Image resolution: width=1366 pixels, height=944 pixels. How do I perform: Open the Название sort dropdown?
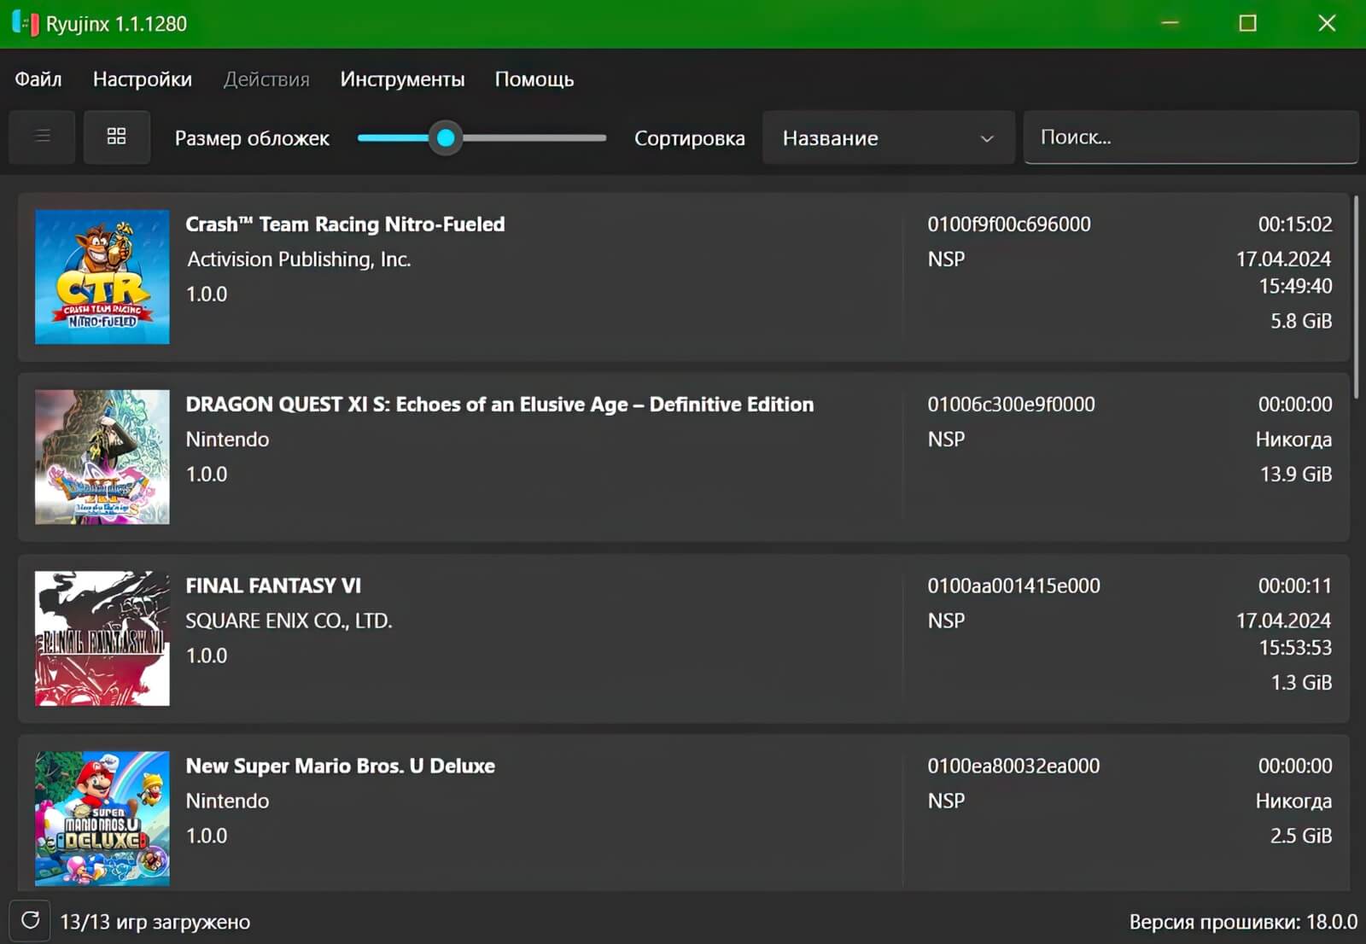(x=888, y=137)
